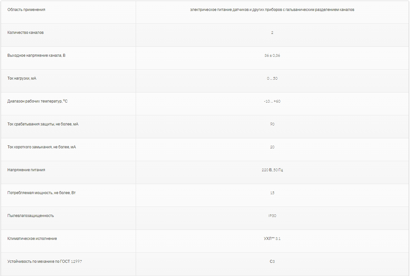This screenshot has width=410, height=276.
Task: Click 'Ток короткого замыкания' label
Action: [42, 147]
